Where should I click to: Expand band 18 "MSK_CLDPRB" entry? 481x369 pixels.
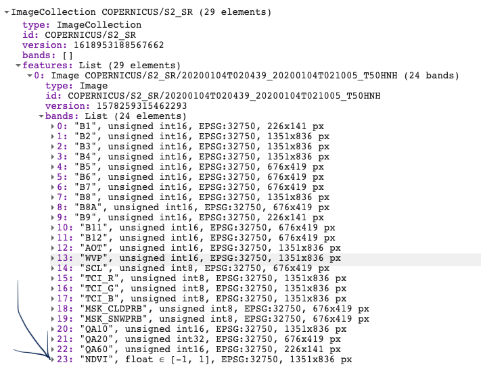pyautogui.click(x=53, y=309)
